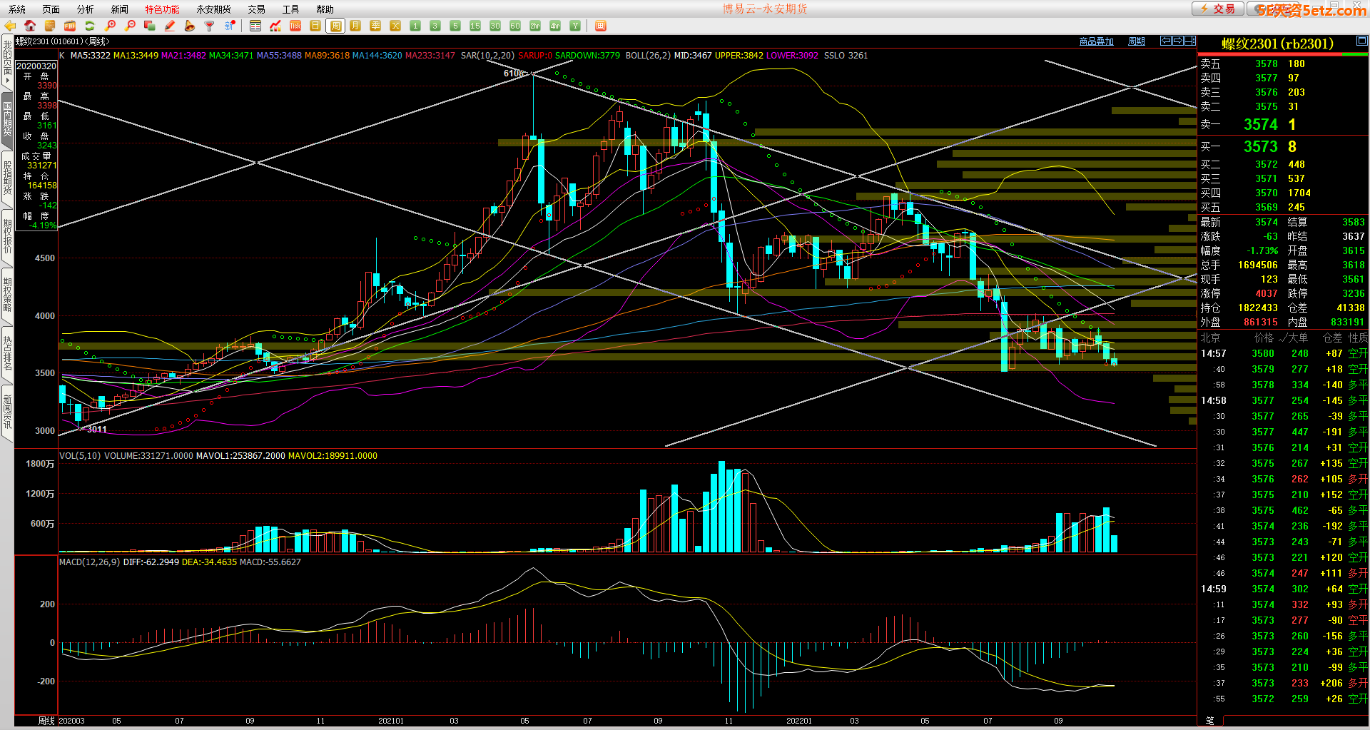Click the 交易 lightning button
Image resolution: width=1370 pixels, height=730 pixels.
(1217, 9)
